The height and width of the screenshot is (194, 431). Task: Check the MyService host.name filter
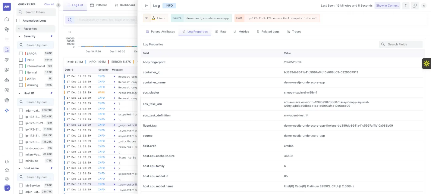click(21, 186)
